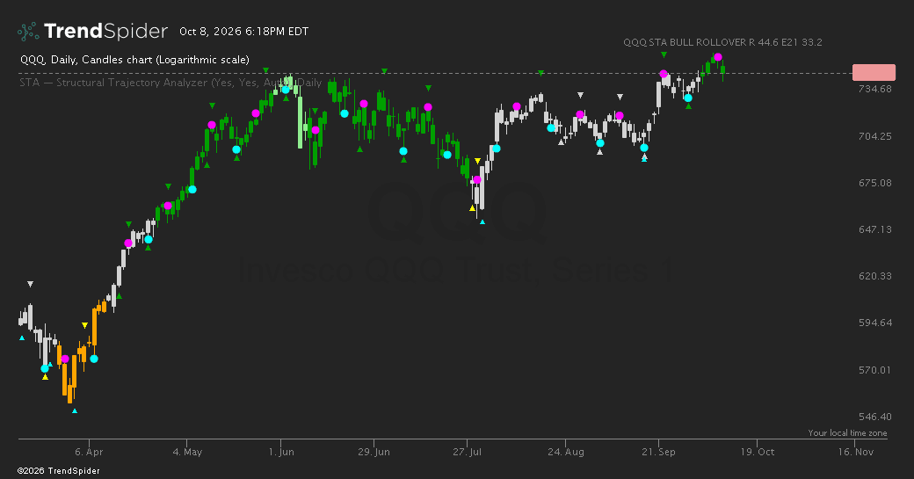Screen dimensions: 914x479
Task: Click the cyan triangle below the lowest orange candle
Action: click(x=75, y=410)
